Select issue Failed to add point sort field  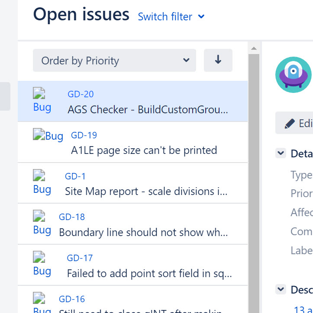pyautogui.click(x=149, y=274)
